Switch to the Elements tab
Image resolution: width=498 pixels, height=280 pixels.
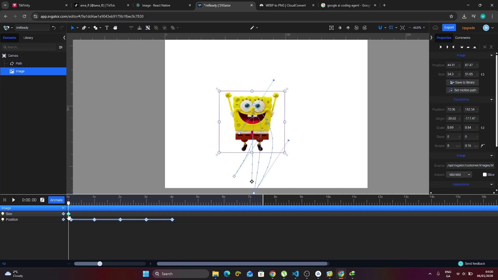[9, 38]
